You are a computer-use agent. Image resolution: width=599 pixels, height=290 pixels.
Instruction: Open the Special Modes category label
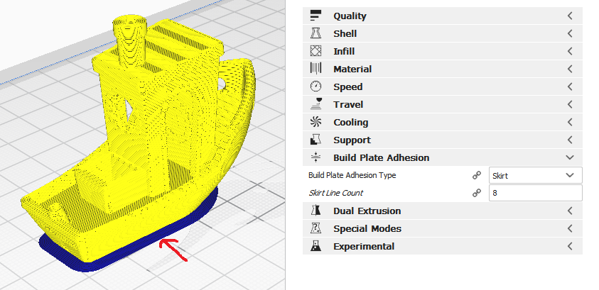pyautogui.click(x=367, y=228)
